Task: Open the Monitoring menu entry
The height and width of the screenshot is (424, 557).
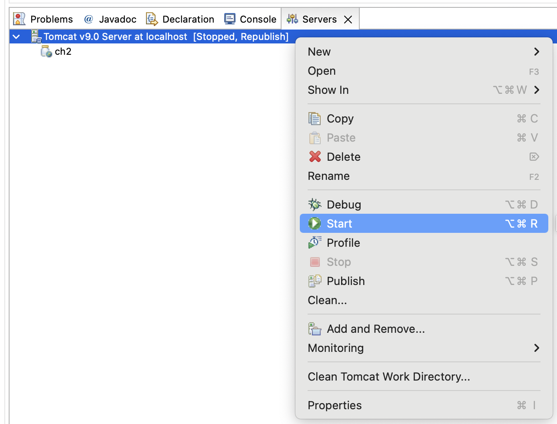Action: point(424,348)
